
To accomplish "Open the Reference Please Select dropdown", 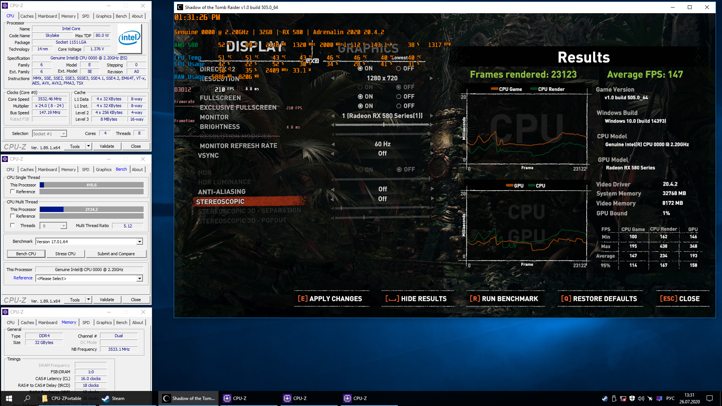I will pyautogui.click(x=140, y=279).
